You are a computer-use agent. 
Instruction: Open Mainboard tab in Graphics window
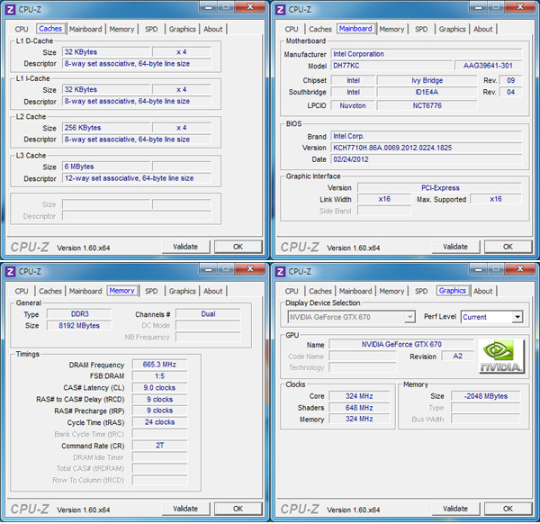click(355, 291)
